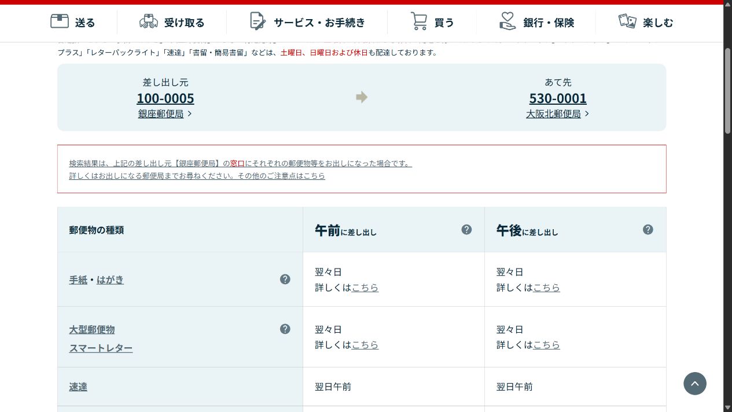Click 翌日午前 in 速達 午後 column
This screenshot has height=412, width=732.
point(514,387)
